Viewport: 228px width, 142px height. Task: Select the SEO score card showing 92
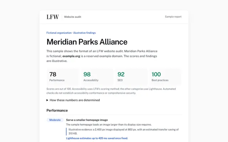coord(131,77)
